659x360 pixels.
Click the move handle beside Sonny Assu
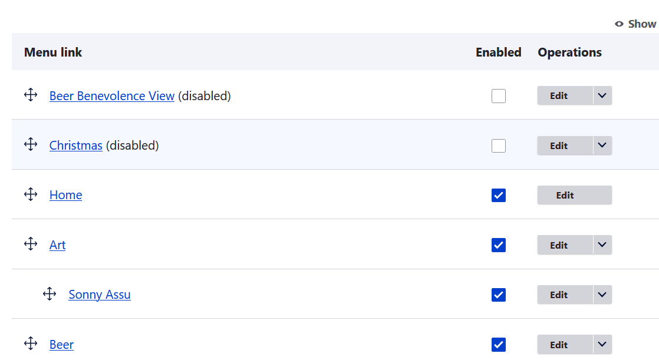point(50,294)
